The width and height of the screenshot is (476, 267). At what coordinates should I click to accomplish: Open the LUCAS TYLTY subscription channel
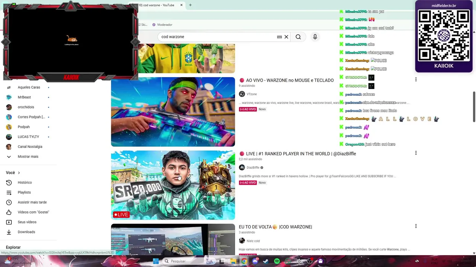[28, 137]
